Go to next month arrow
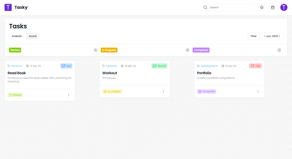 [280, 36]
